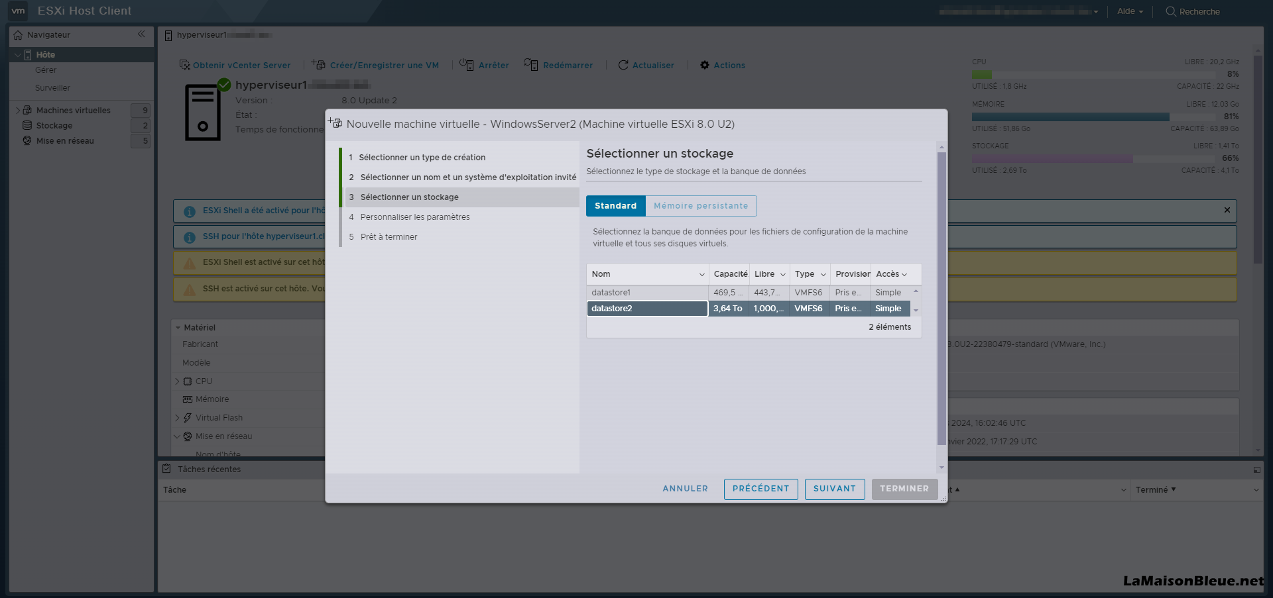Image resolution: width=1273 pixels, height=598 pixels.
Task: Click the PRÉCÉDENT button
Action: tap(760, 489)
